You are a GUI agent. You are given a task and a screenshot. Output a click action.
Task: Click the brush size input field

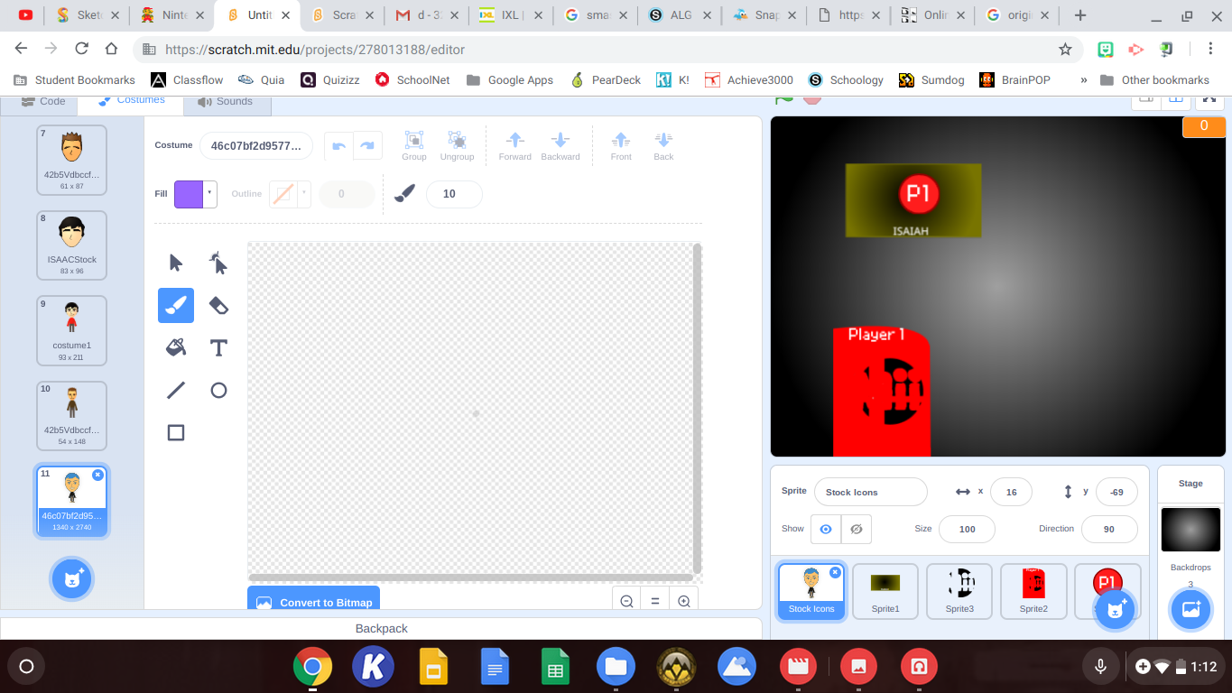click(453, 194)
